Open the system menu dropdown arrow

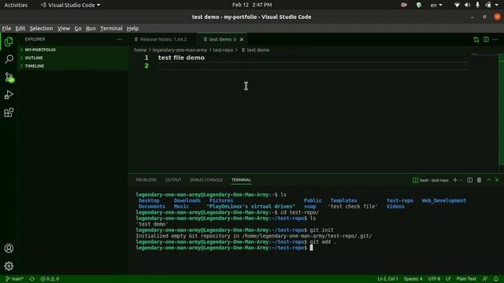(x=497, y=5)
